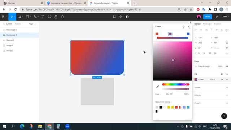Viewport: 231px width, 130px height.
Task: Select the Hand tool
Action: 56,17
